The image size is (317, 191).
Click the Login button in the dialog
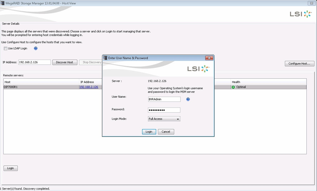(149, 132)
